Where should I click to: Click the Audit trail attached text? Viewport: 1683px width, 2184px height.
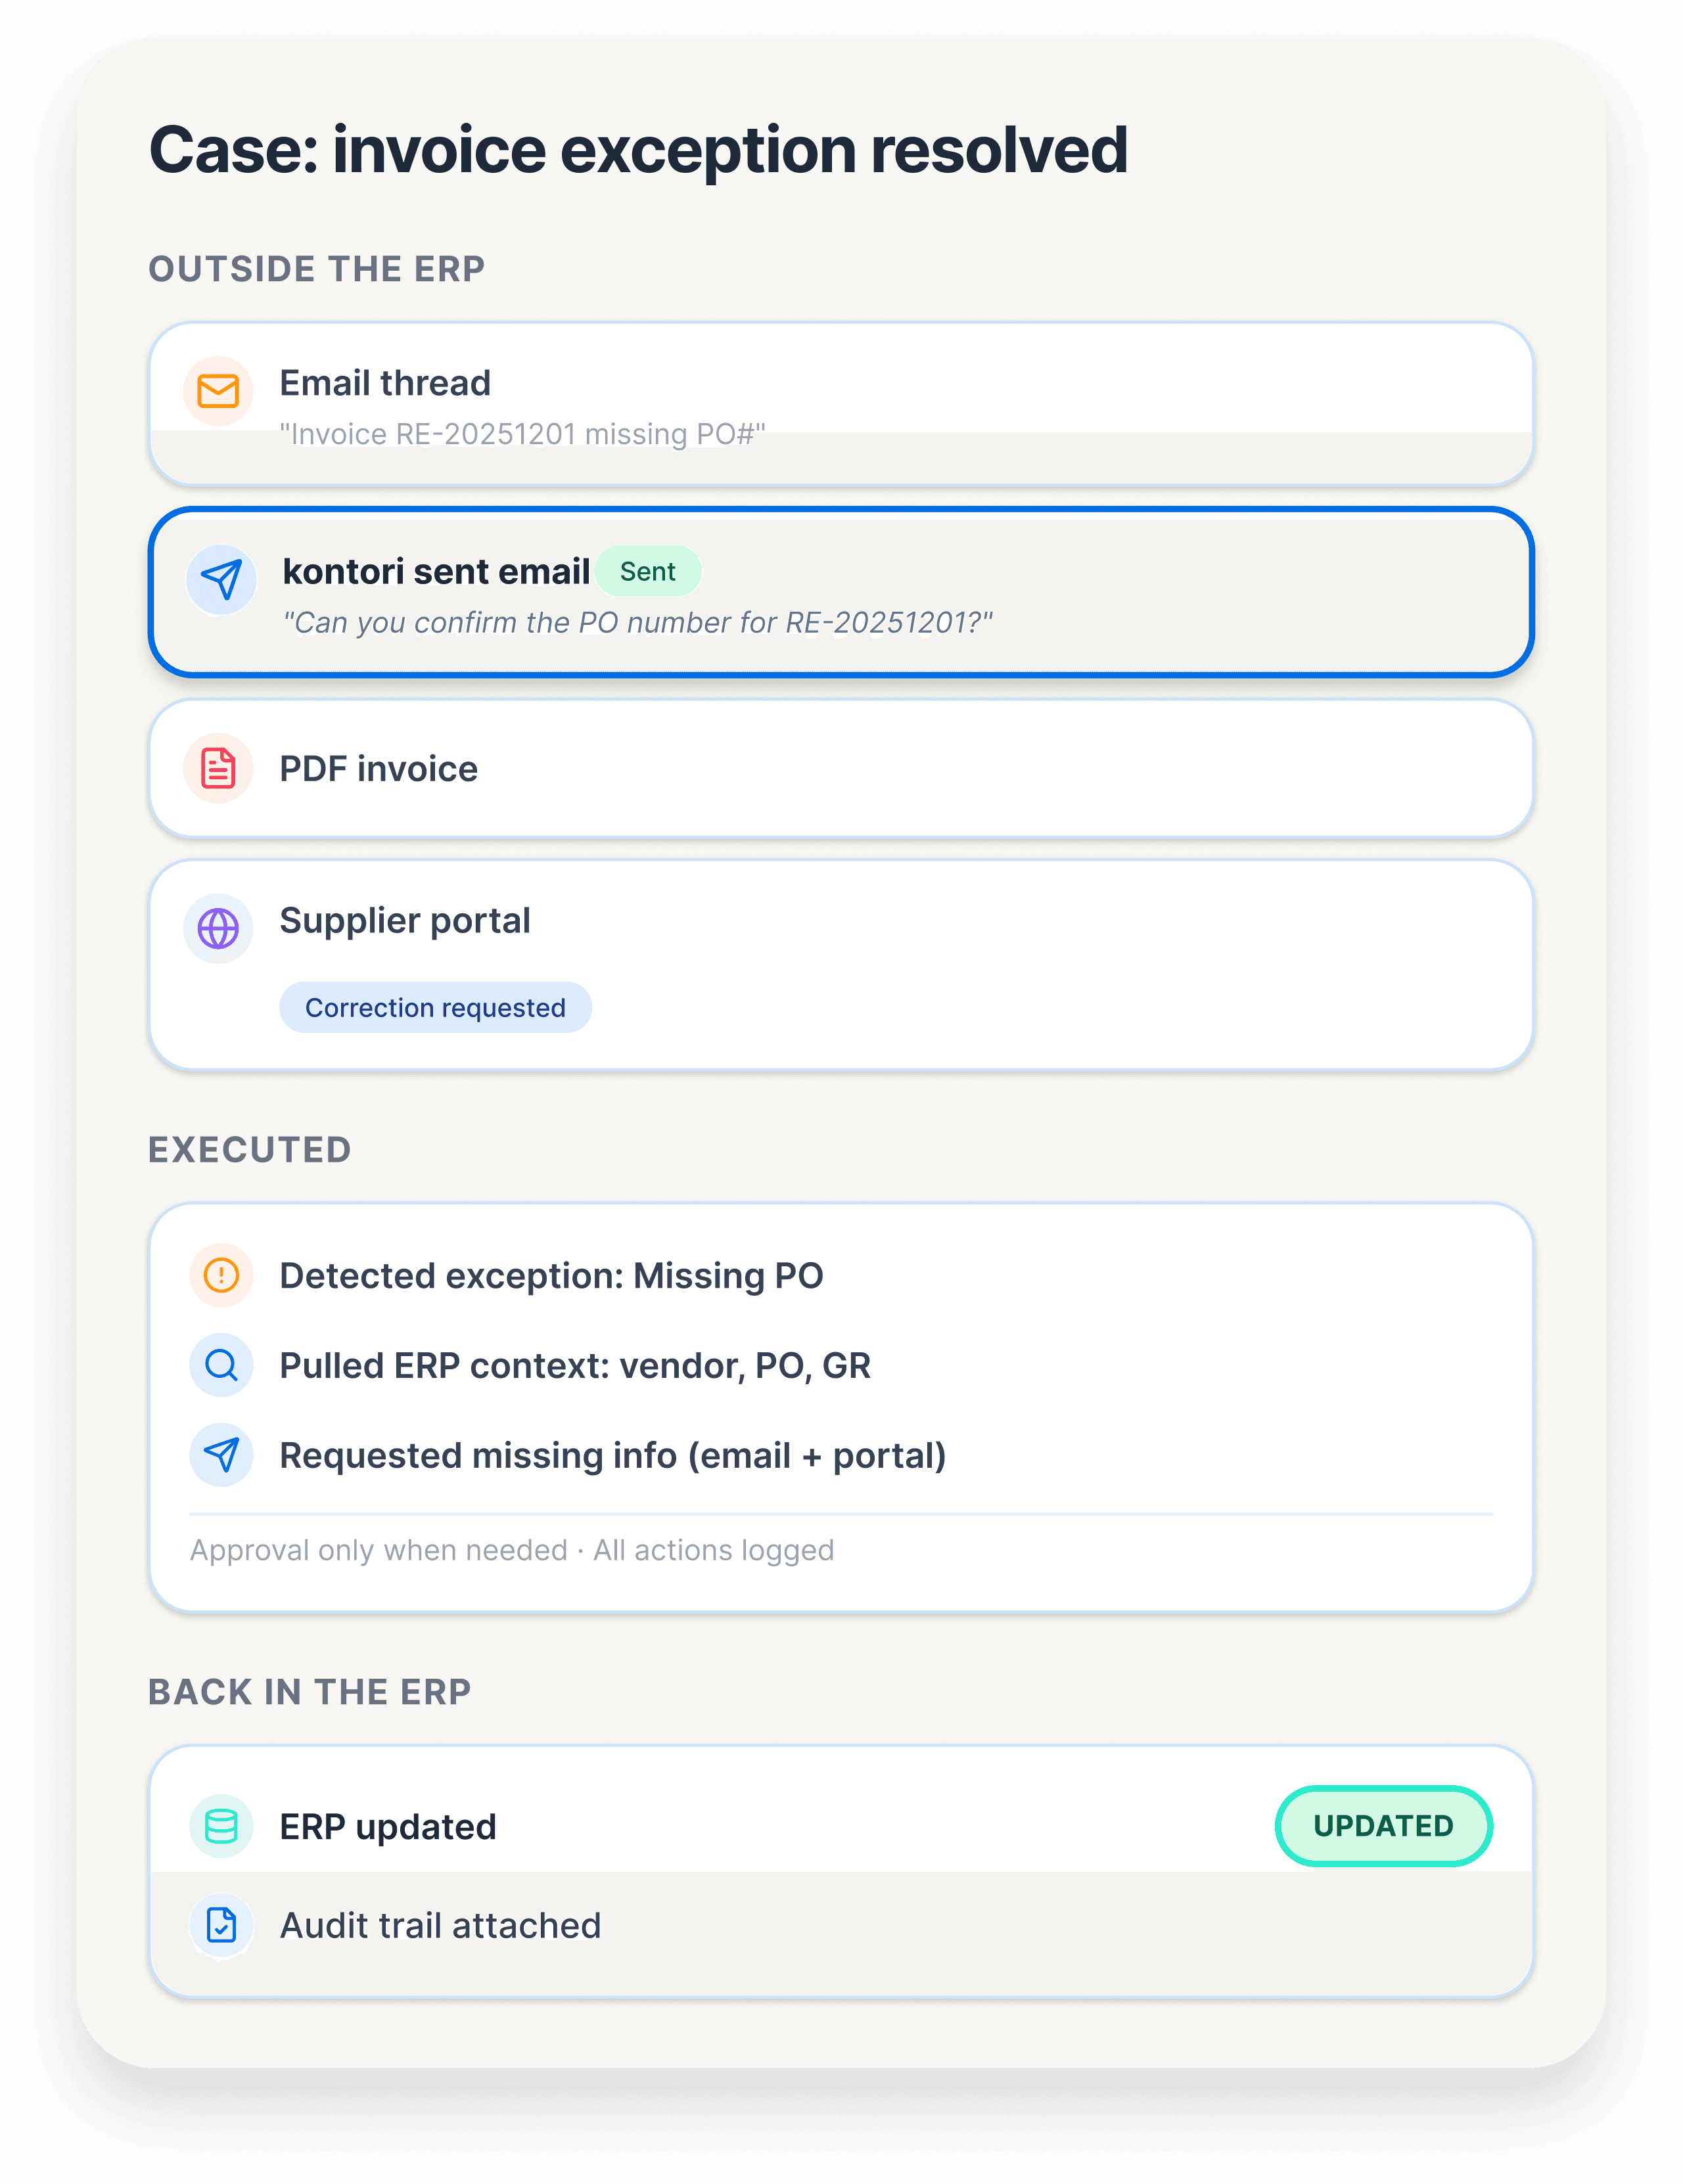click(x=440, y=1925)
